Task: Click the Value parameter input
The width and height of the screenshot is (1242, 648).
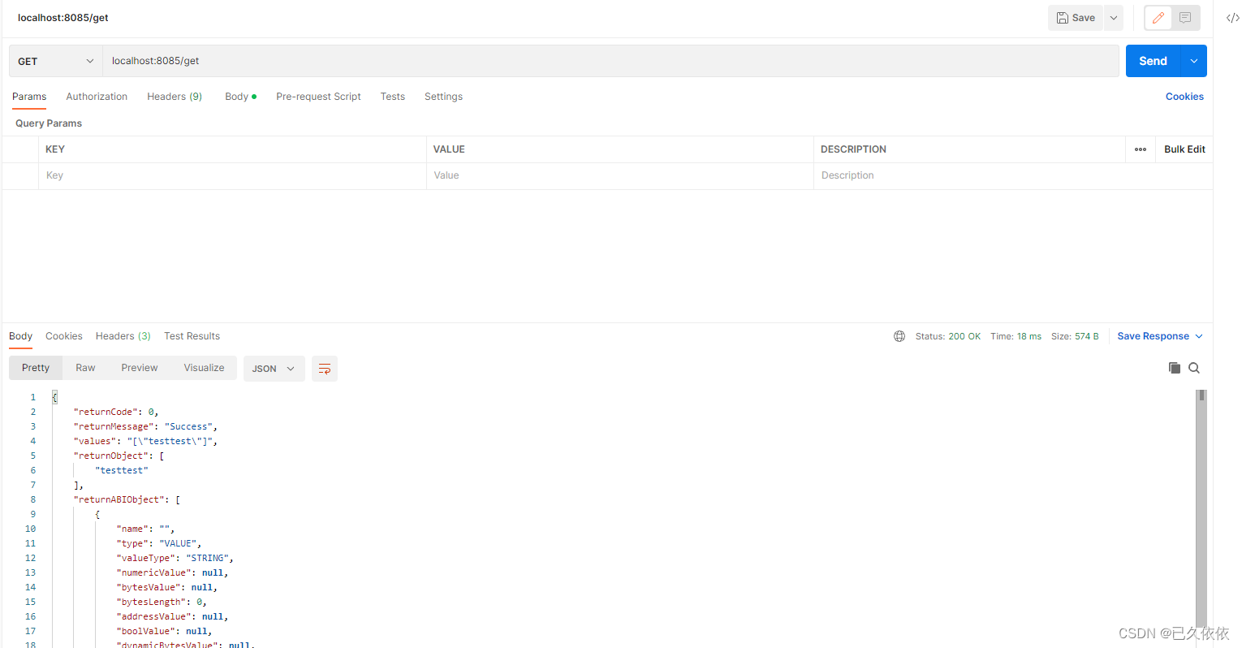Action: (620, 175)
